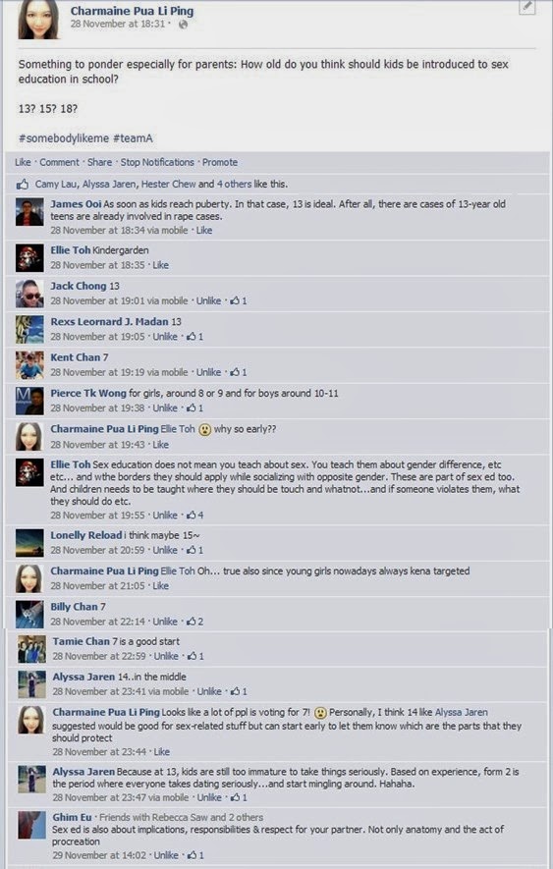This screenshot has height=869, width=553.
Task: Unlike Jack Chong's comment
Action: pyautogui.click(x=208, y=300)
